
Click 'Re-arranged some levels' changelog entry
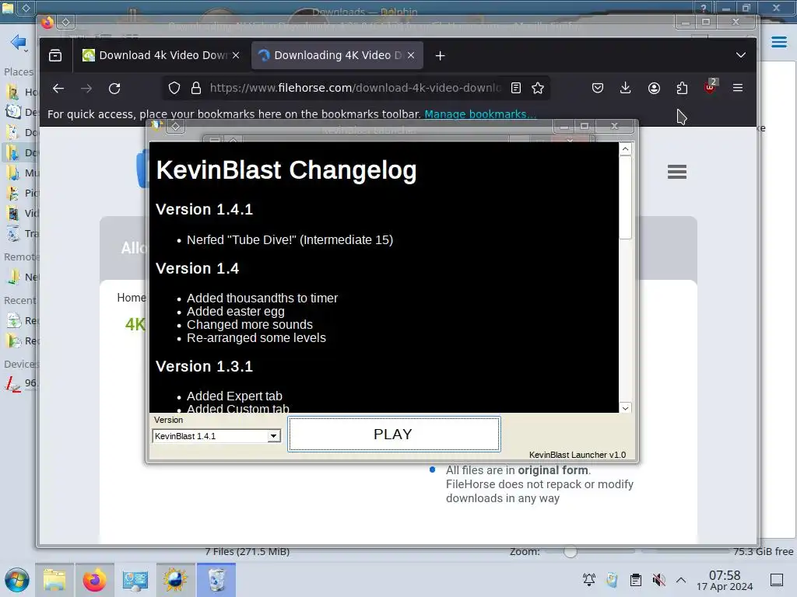[x=256, y=337]
